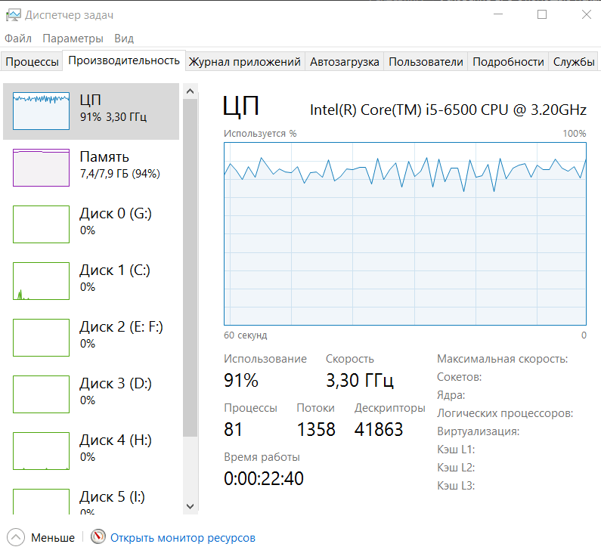Close the Диспетчер задач window
The image size is (601, 550).
(587, 14)
